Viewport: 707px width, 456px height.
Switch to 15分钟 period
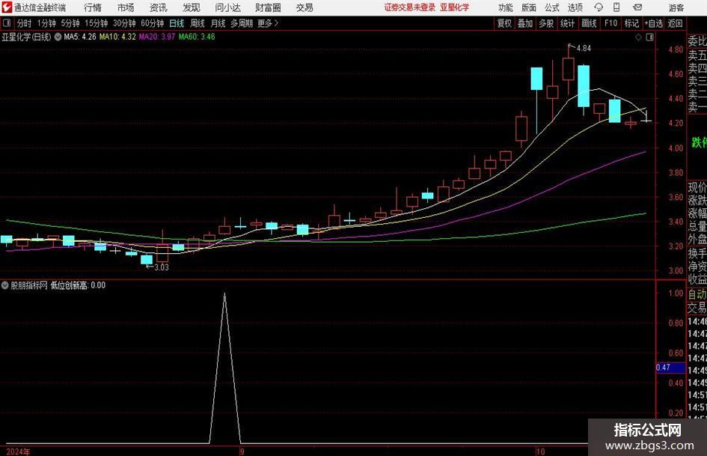pos(96,23)
